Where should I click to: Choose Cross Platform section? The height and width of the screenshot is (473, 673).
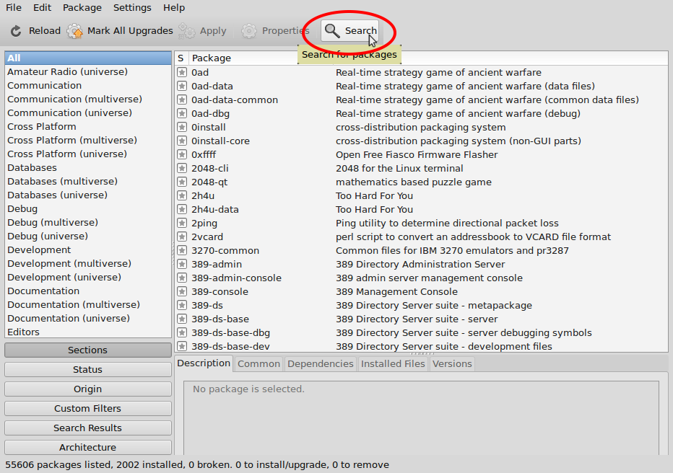pyautogui.click(x=88, y=126)
